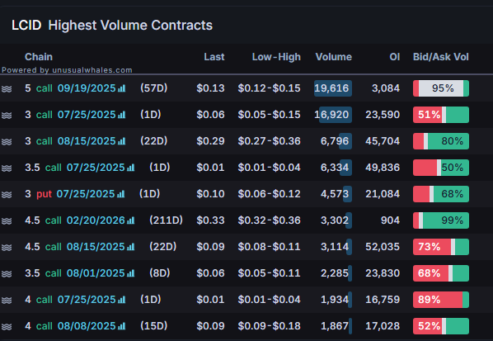
Task: Click the red put label
Action: click(x=44, y=194)
